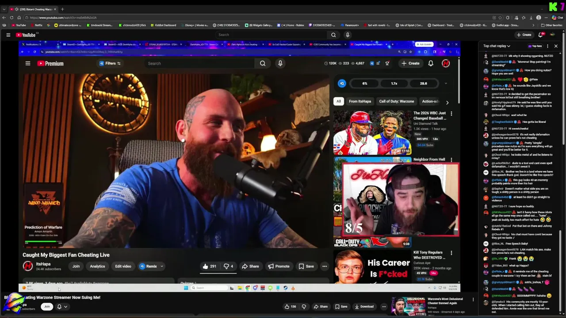Click the Remix button
Screen dimensions: 566x318
149,266
